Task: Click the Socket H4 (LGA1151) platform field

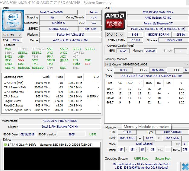Action: [x=70, y=35]
